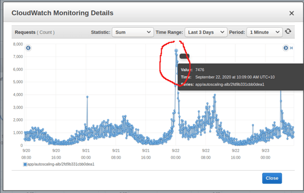Click the tooltip time September 22, 2020 text

click(235, 77)
